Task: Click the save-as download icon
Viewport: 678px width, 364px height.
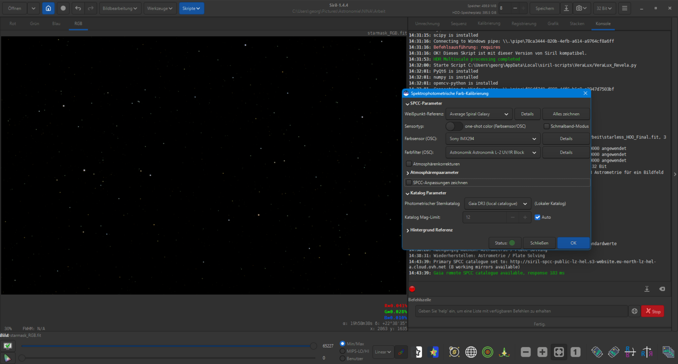Action: tap(566, 8)
